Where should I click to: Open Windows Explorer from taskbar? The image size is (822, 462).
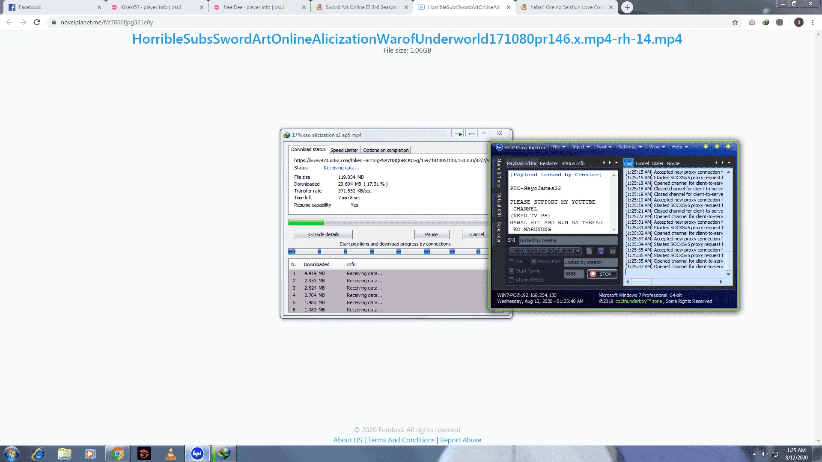pos(65,453)
